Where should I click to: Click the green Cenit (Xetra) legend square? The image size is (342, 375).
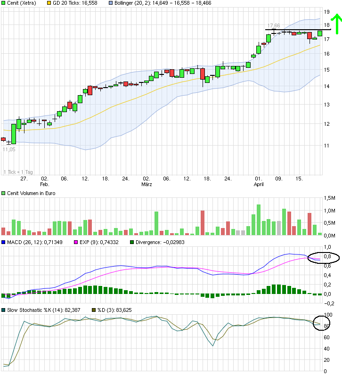4,3
